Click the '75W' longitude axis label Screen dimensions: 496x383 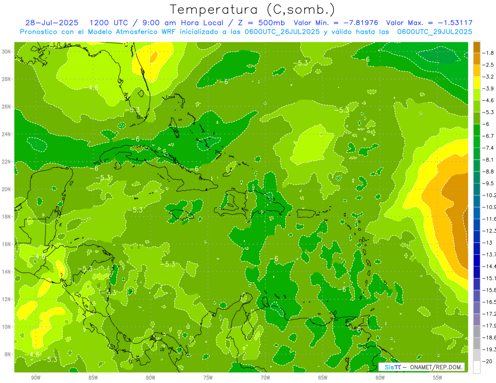(208, 377)
